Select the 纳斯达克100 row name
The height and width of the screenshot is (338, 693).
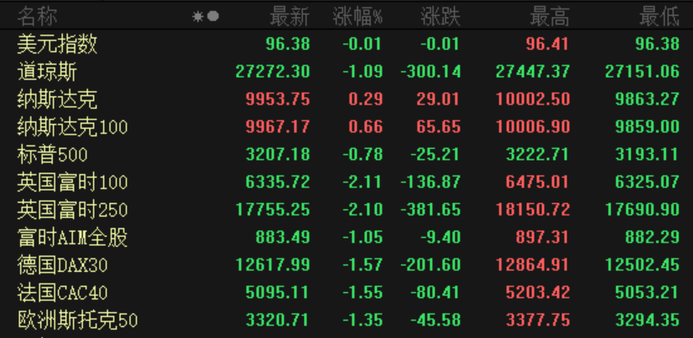point(72,127)
